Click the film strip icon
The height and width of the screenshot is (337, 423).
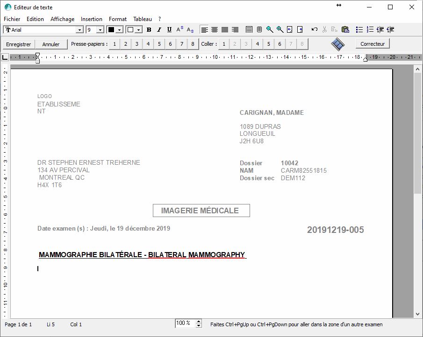click(x=338, y=44)
